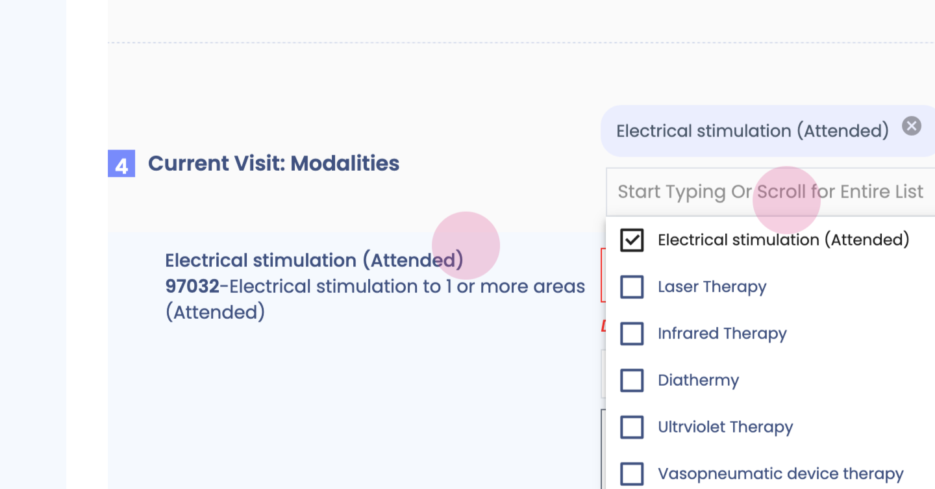
Task: Tick the Diathermy checkbox
Action: 632,381
